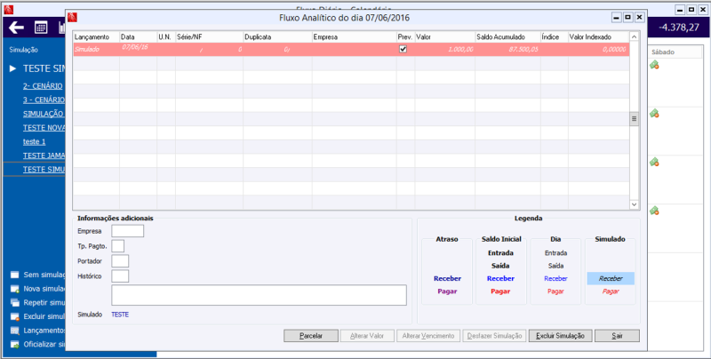Click the grid vertical scrollbar thumb
The image size is (711, 359).
tap(634, 119)
